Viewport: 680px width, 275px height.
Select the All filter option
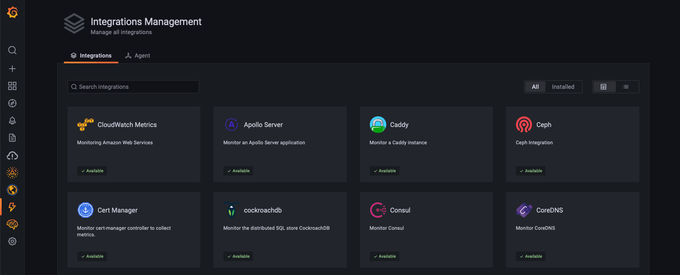tap(535, 87)
